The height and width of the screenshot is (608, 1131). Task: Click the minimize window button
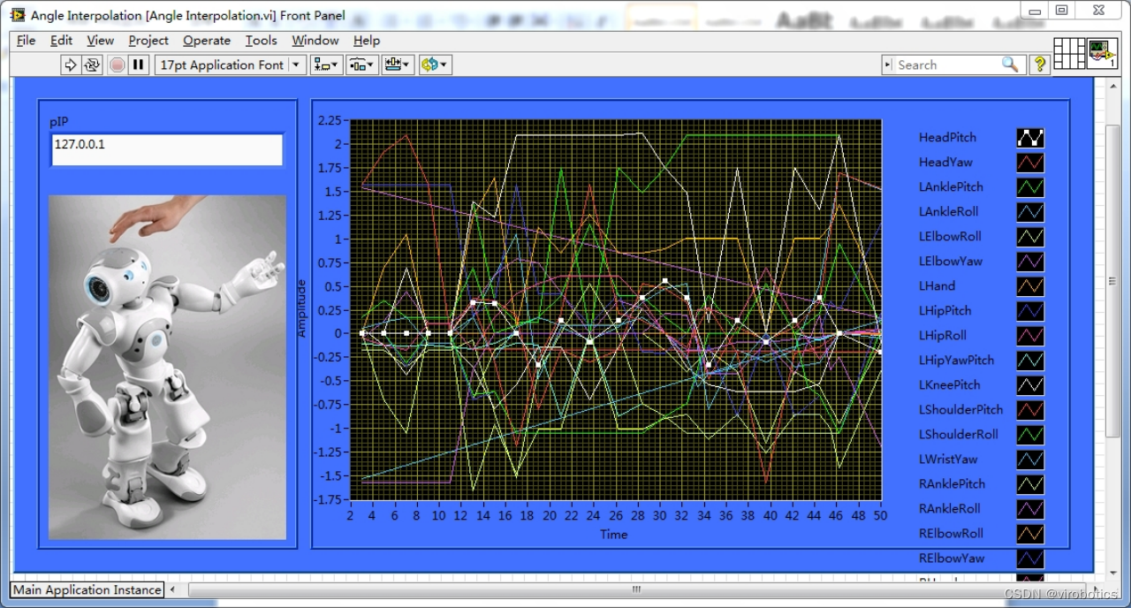[1036, 10]
